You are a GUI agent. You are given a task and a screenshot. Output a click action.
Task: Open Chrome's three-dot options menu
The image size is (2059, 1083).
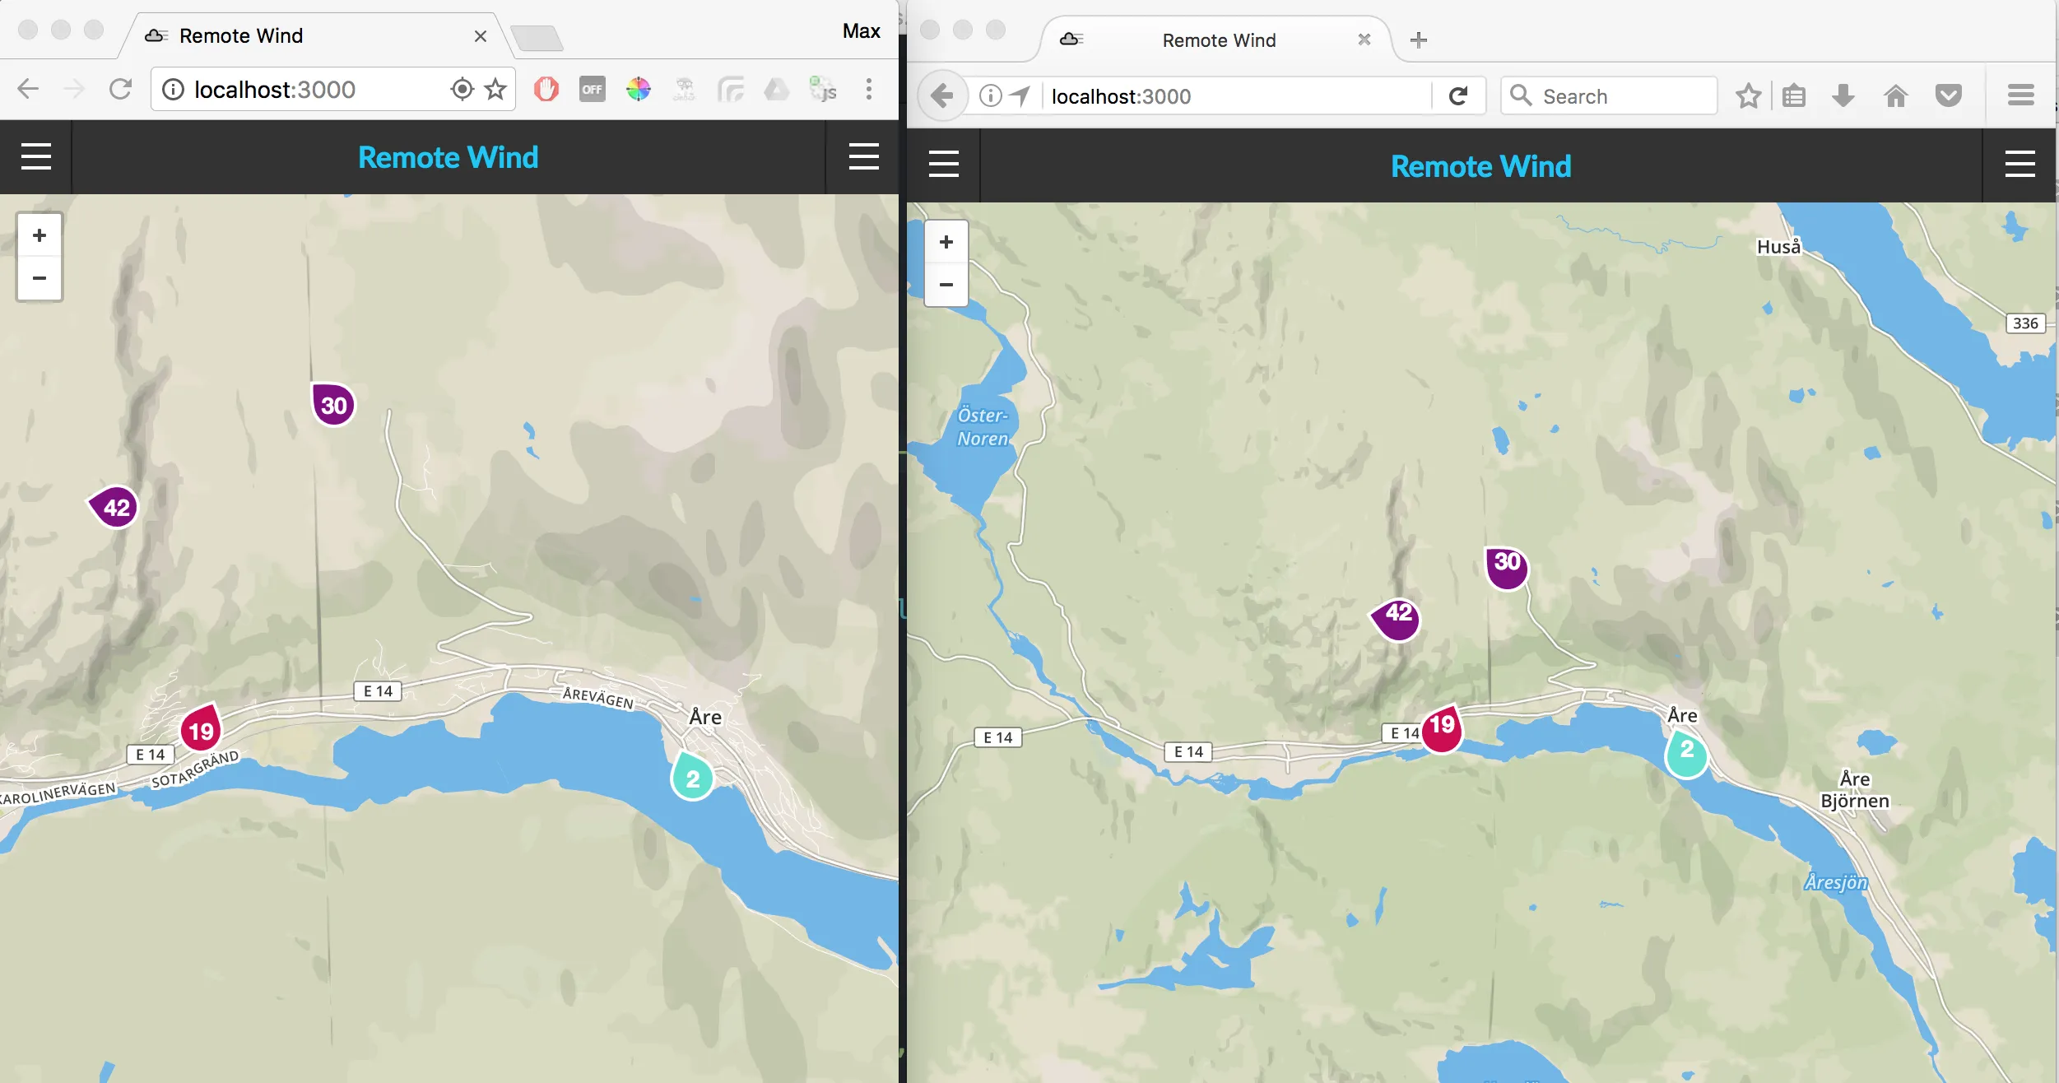pos(869,89)
